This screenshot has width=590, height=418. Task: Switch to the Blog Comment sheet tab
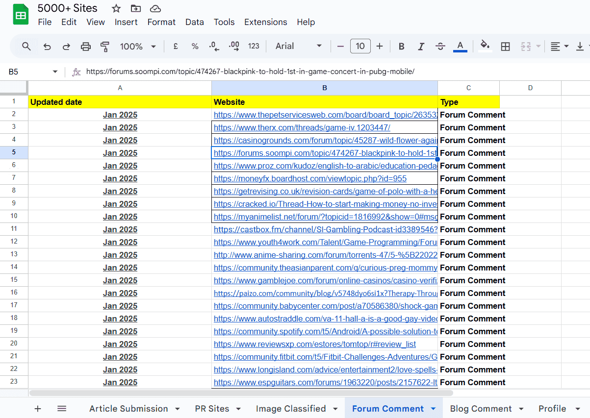480,409
